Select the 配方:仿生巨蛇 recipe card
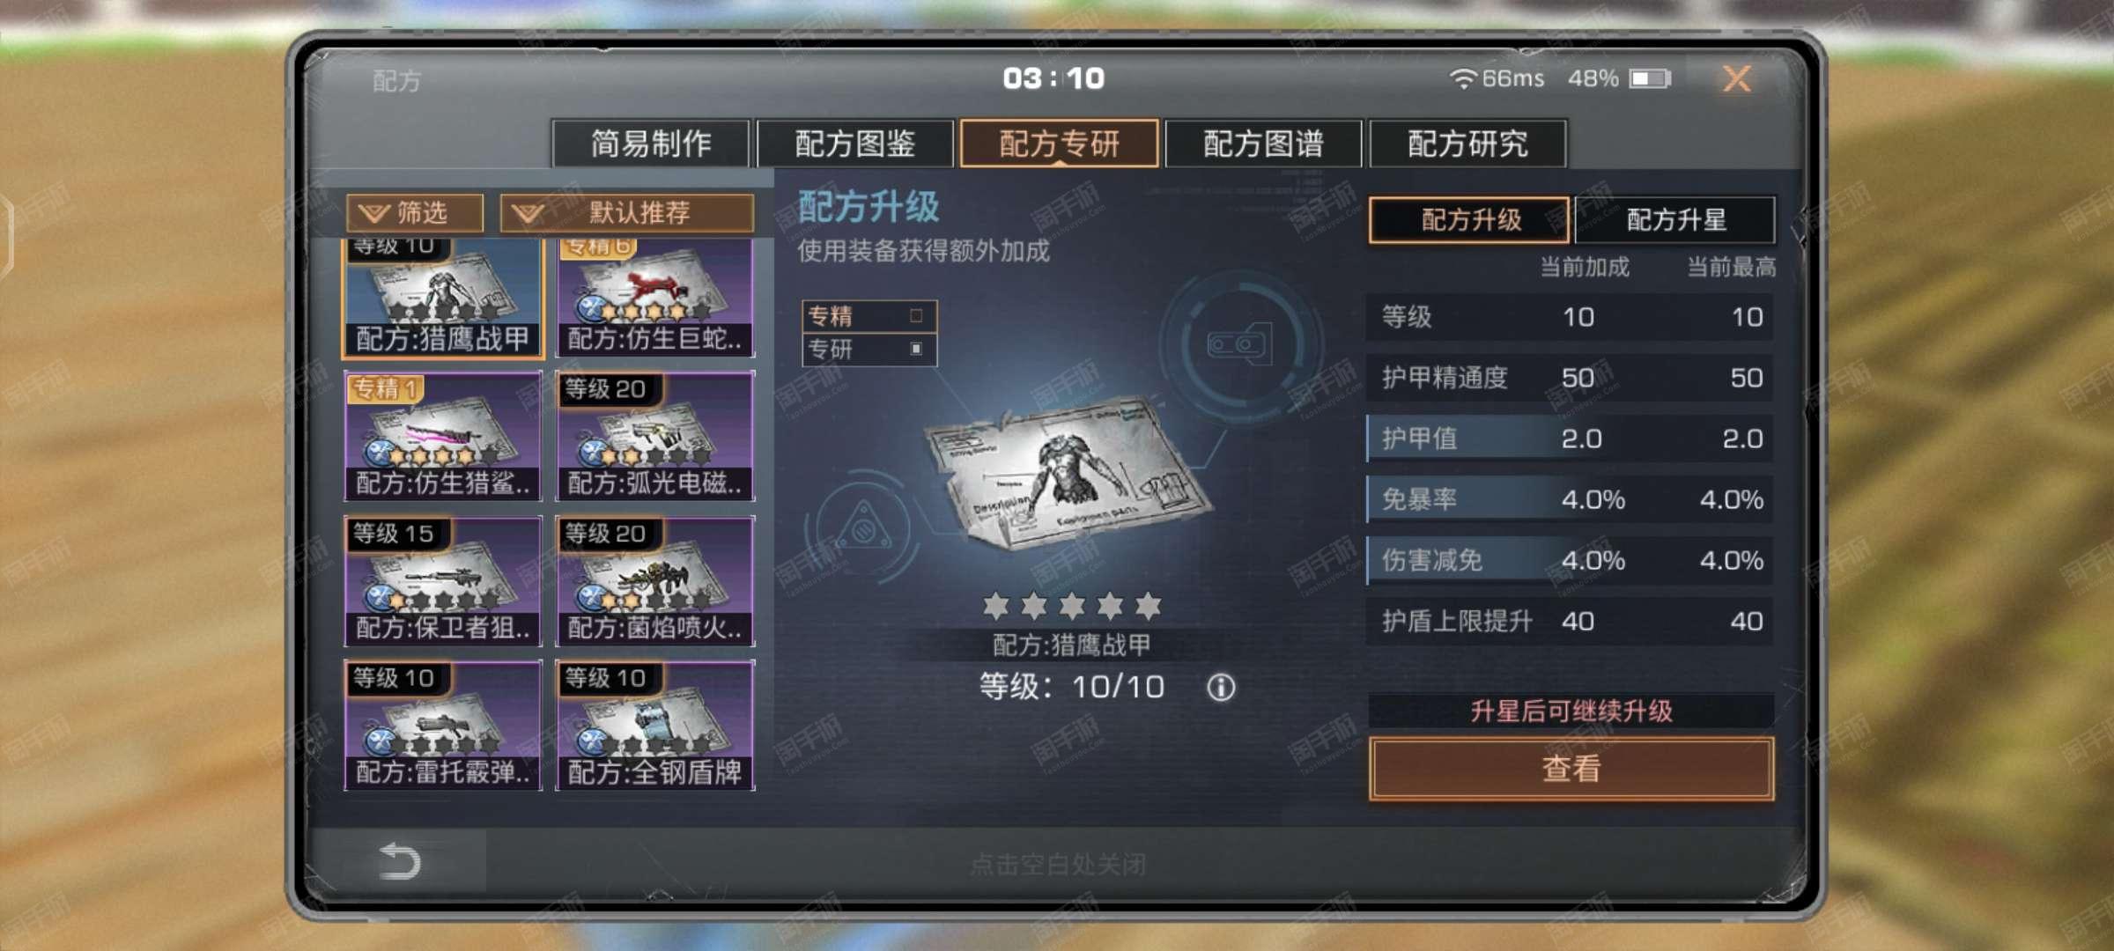 (x=655, y=298)
